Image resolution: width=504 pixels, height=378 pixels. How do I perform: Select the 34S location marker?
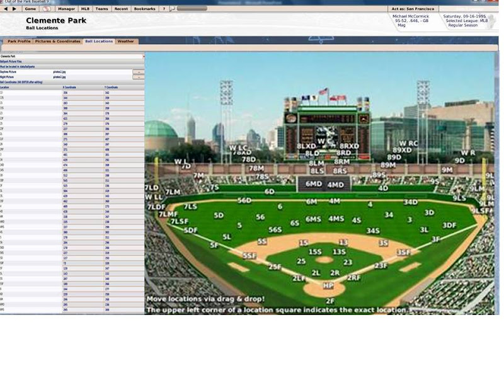[x=373, y=231]
